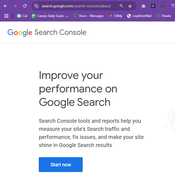Click the green extension icon in toolbar
This screenshot has height=179, width=175.
163,6
